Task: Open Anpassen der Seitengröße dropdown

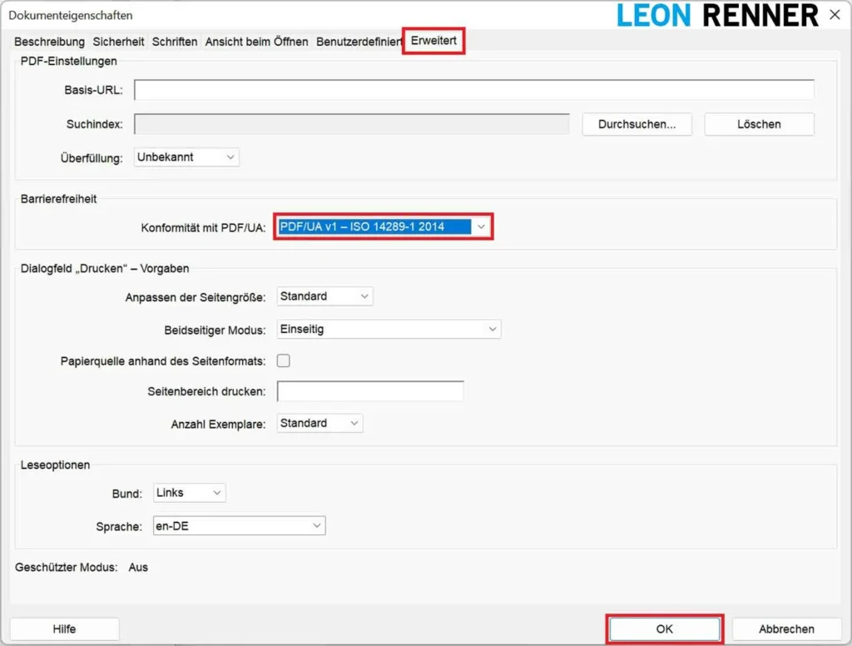Action: tap(324, 296)
